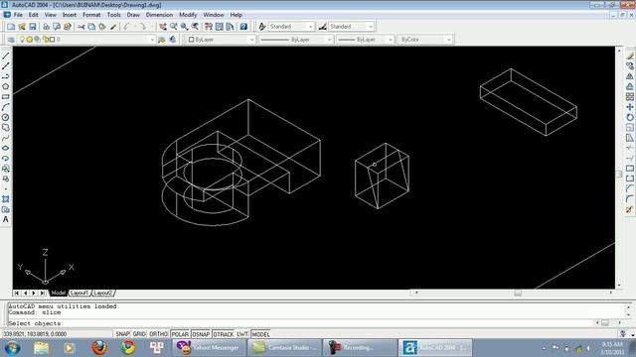The width and height of the screenshot is (636, 357).
Task: Open the Draw menu
Action: [x=133, y=15]
